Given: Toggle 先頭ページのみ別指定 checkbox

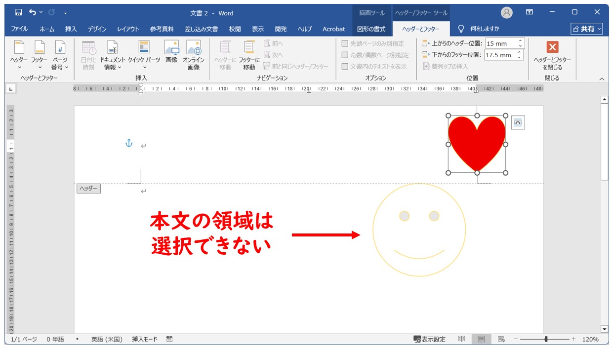Looking at the screenshot, I should (x=345, y=43).
